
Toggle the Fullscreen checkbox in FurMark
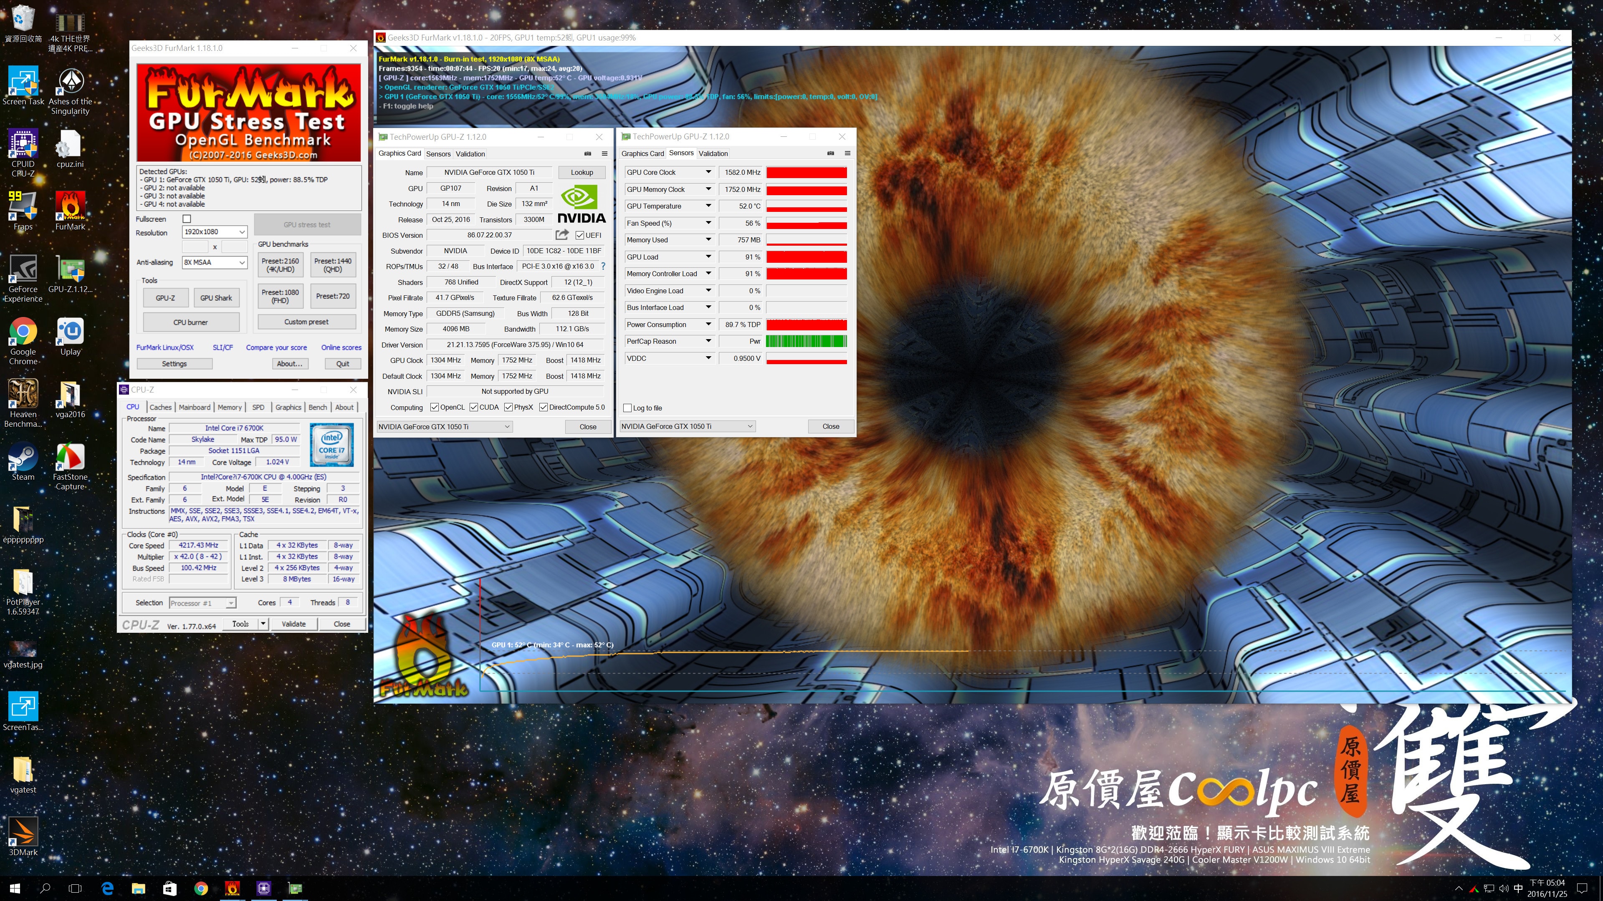click(x=187, y=219)
